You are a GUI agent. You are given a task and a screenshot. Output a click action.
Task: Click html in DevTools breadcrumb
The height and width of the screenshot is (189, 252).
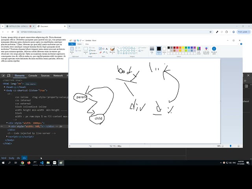(x=4, y=158)
